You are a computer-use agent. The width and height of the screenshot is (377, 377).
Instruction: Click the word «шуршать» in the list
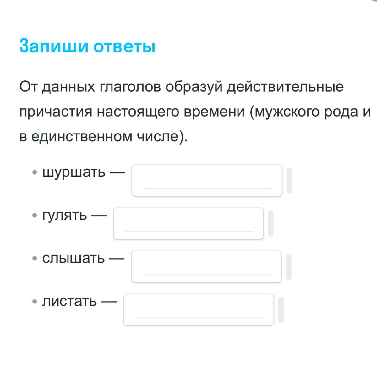[74, 172]
